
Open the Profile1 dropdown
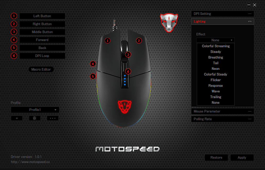[x=35, y=110]
